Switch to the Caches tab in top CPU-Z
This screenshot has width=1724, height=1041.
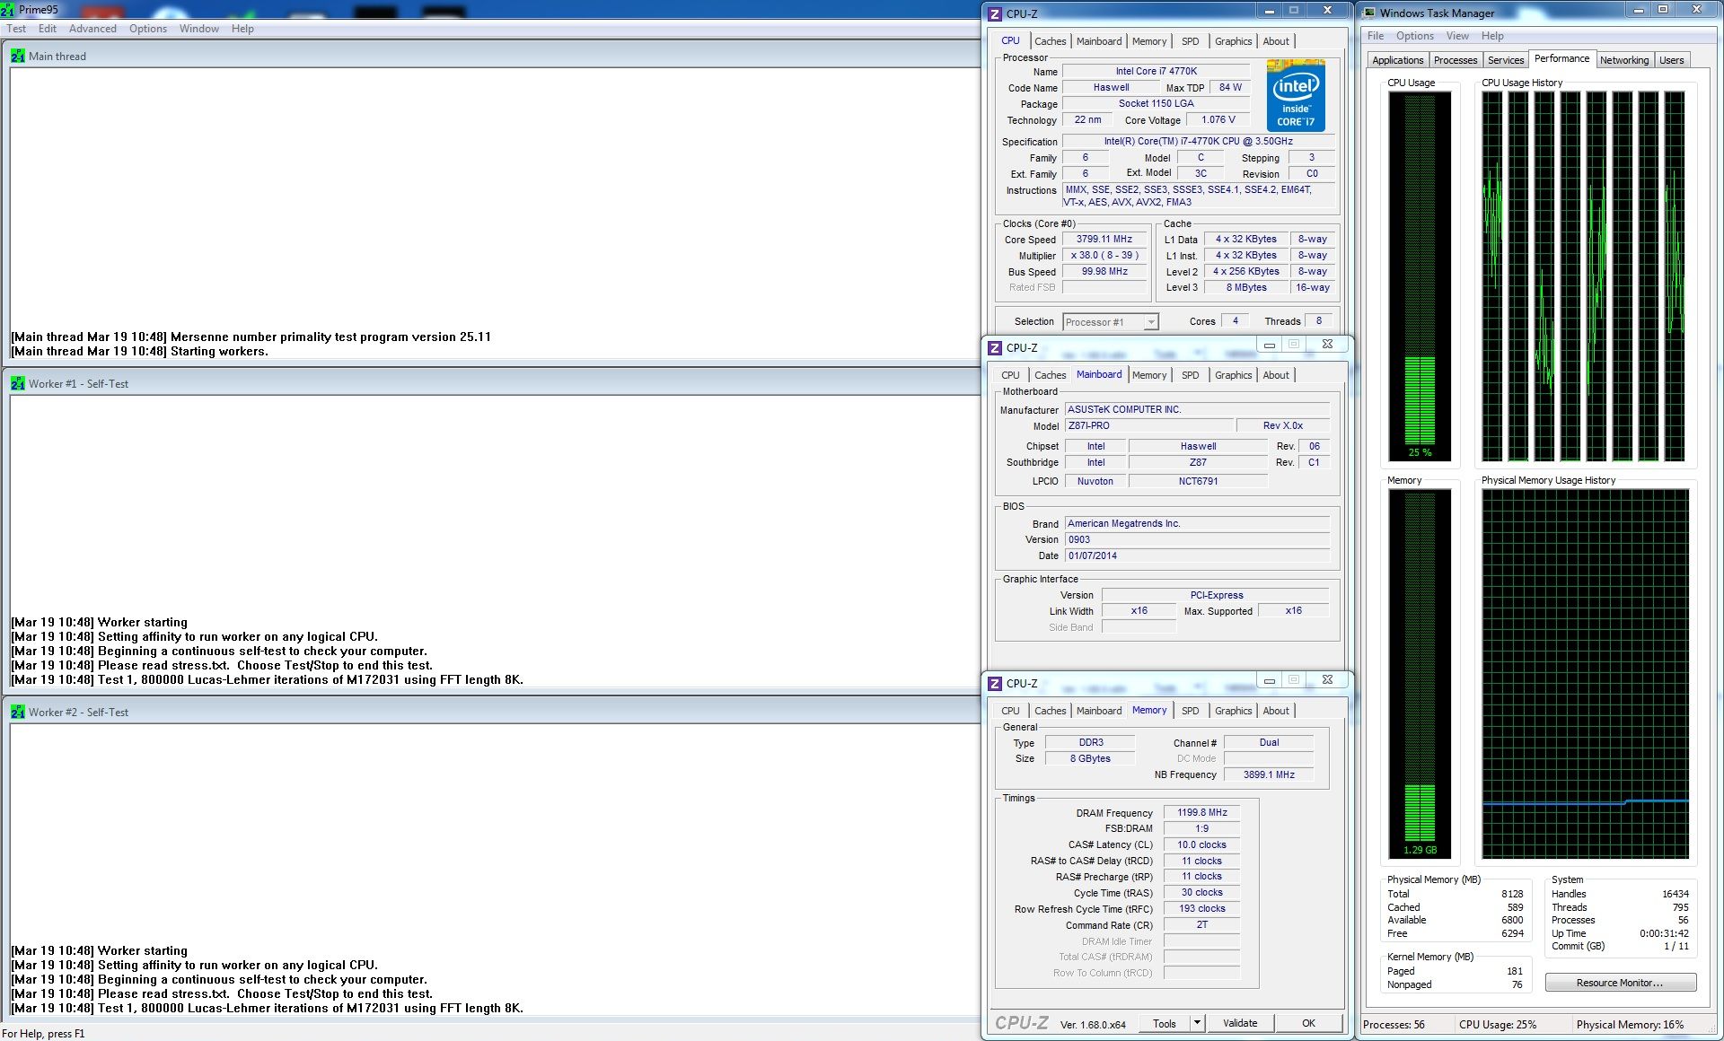click(1050, 41)
